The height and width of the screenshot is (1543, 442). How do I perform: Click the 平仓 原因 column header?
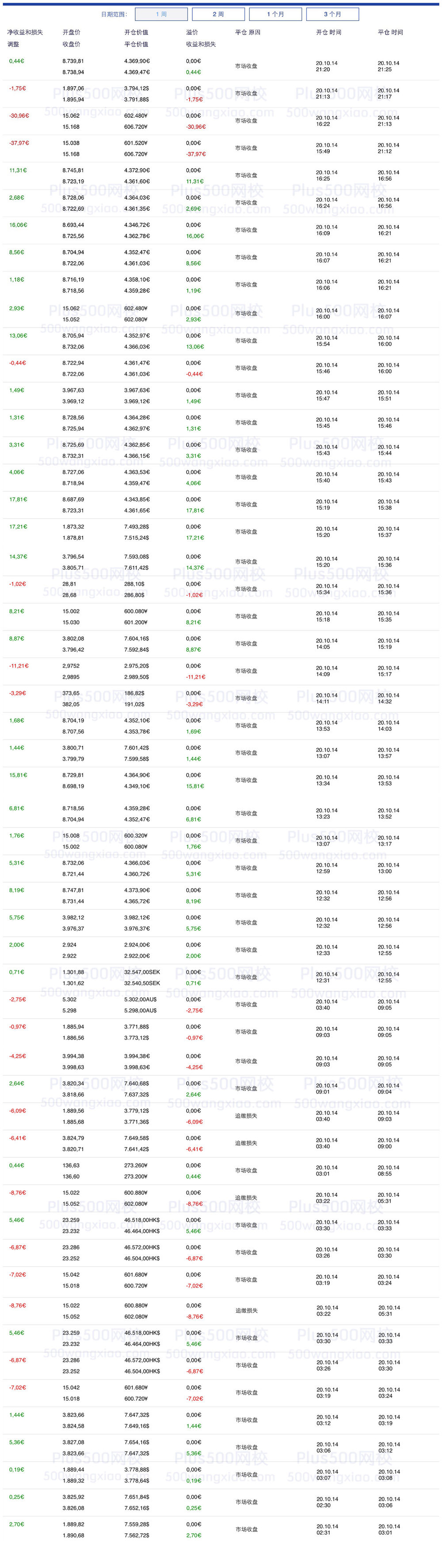click(x=248, y=32)
